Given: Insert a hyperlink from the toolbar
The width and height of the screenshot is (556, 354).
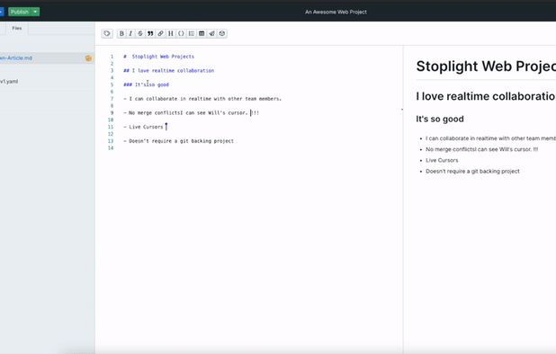Looking at the screenshot, I should coord(161,33).
